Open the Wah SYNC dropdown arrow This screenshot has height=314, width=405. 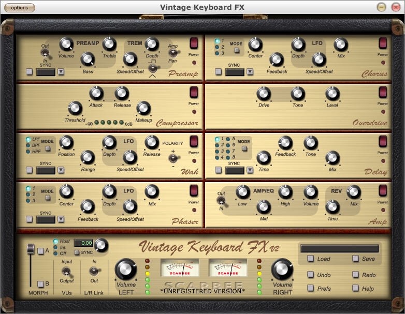[x=61, y=170]
